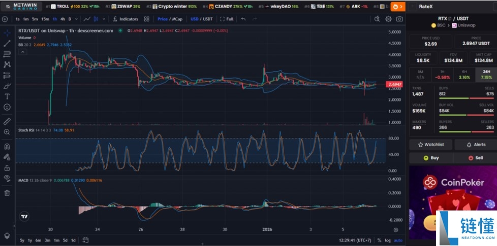This screenshot has height=246, width=497.
Task: Open the quick search icon
Action: point(377,19)
